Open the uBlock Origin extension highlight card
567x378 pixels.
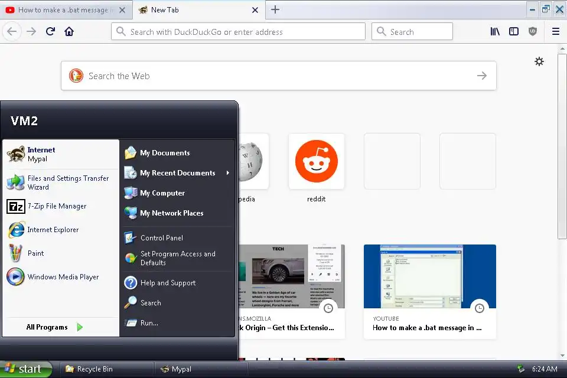[291, 292]
